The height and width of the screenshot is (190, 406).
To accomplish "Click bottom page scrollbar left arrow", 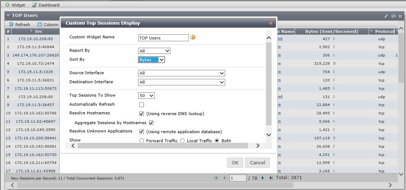I will coord(12,185).
